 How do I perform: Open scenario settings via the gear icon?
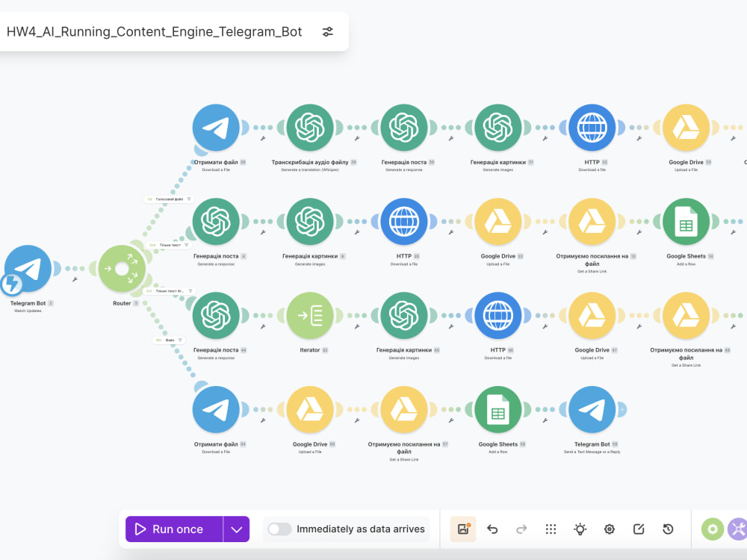[x=610, y=529]
